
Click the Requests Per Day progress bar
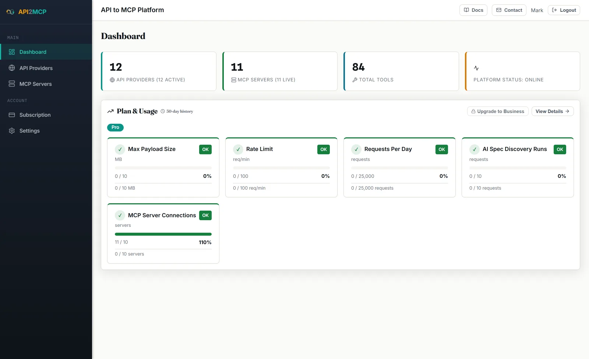(399, 168)
